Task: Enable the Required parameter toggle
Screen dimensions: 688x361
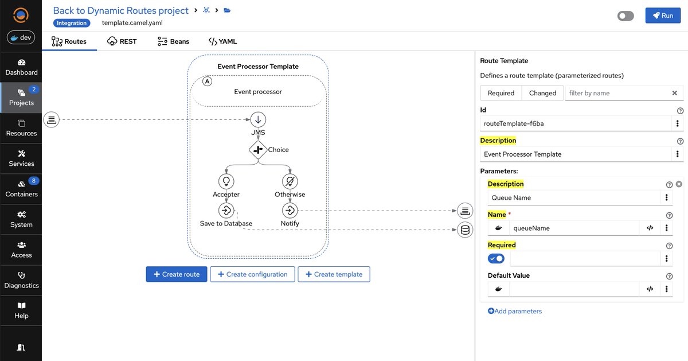Action: click(495, 258)
